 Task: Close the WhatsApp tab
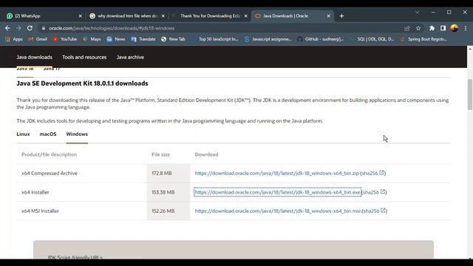[x=81, y=16]
